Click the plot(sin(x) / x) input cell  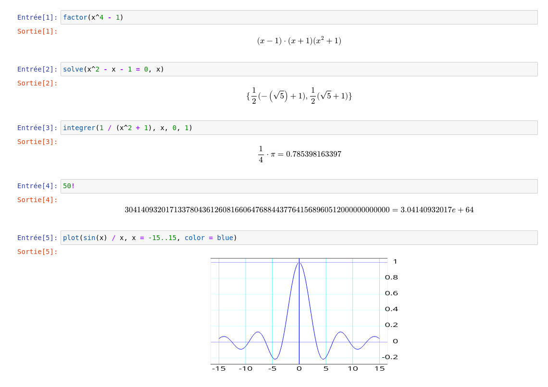click(x=299, y=238)
